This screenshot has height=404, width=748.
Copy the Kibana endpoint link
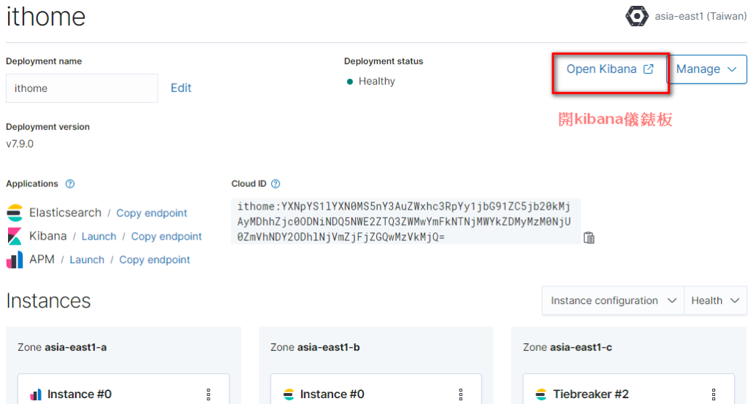coord(167,236)
